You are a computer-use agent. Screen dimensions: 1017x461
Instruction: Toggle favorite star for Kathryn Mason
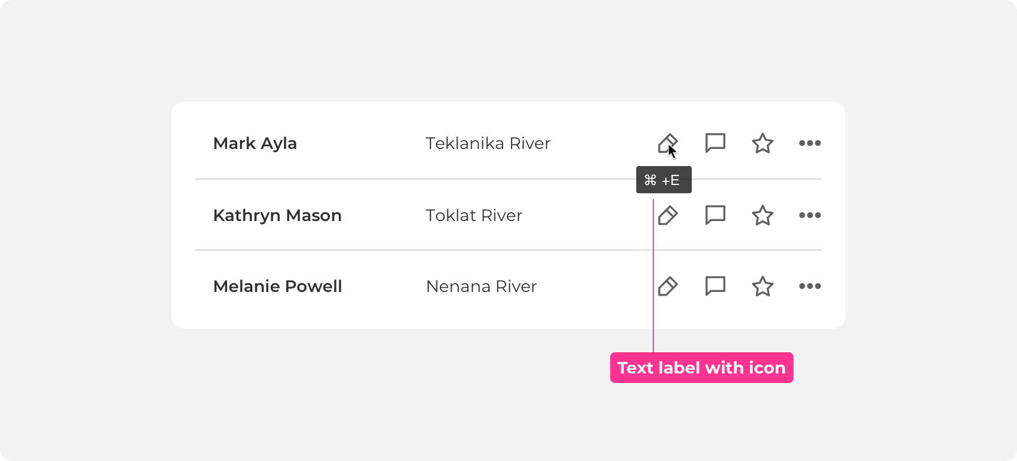click(x=763, y=215)
